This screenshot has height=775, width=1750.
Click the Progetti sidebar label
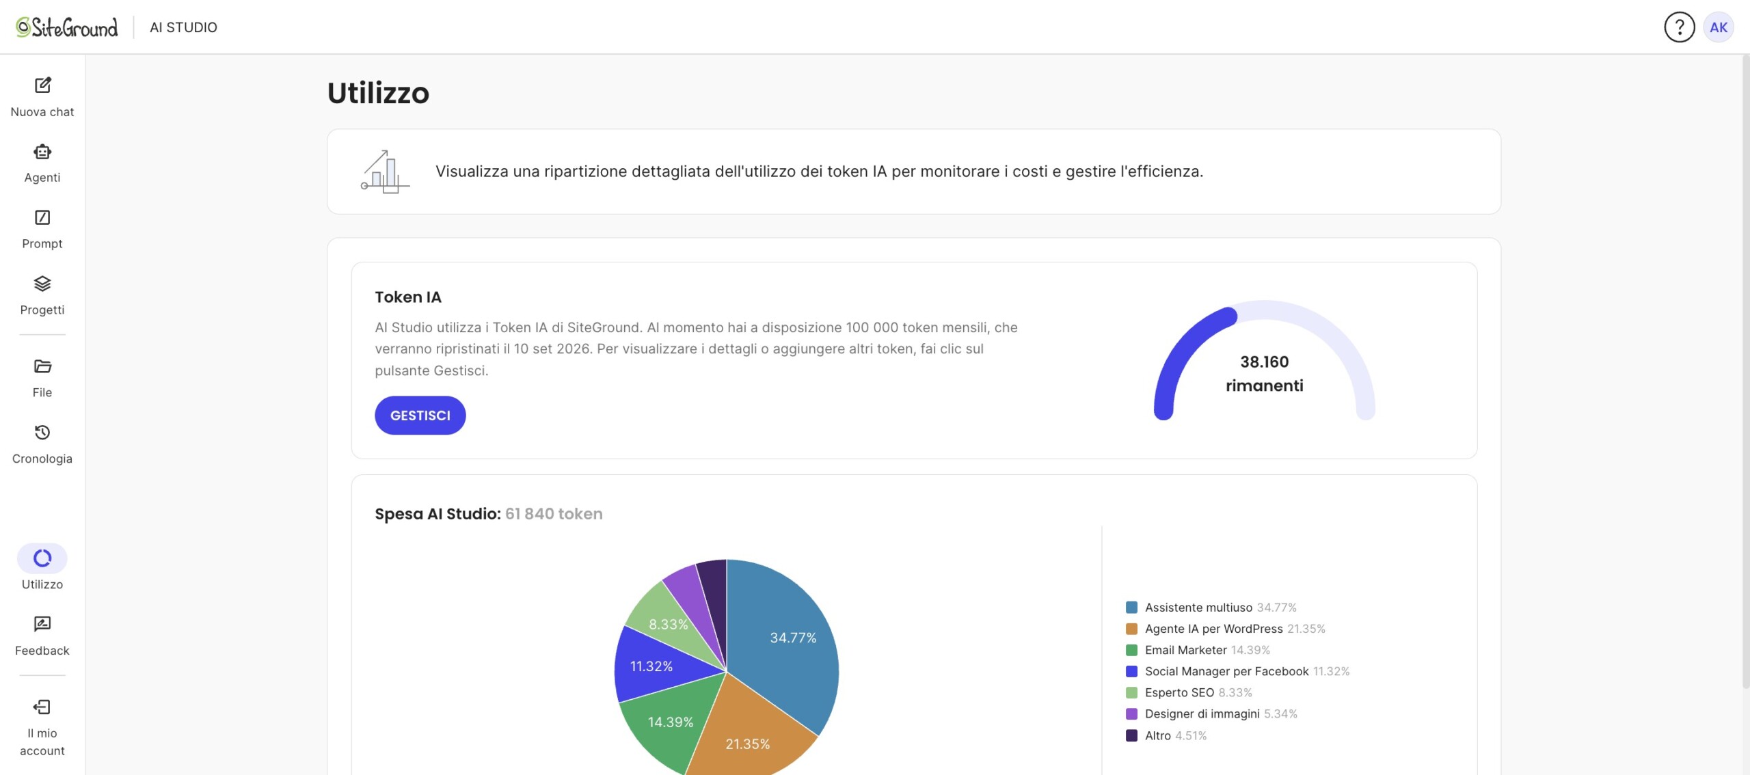[42, 310]
